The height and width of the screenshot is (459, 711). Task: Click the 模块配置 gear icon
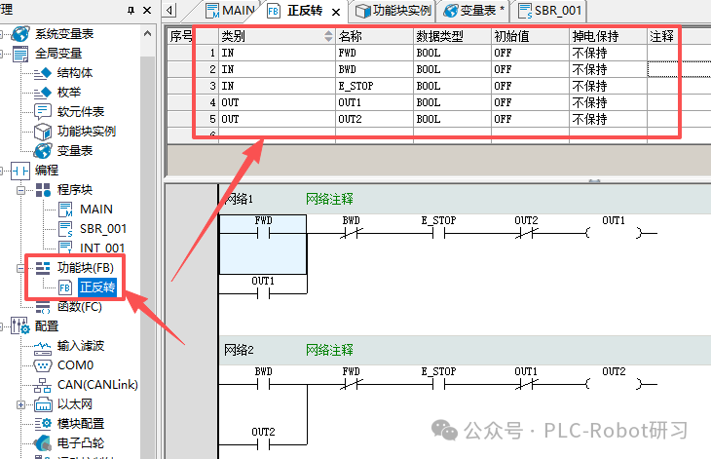43,424
